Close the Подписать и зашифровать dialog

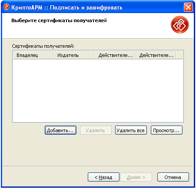pos(188,7)
